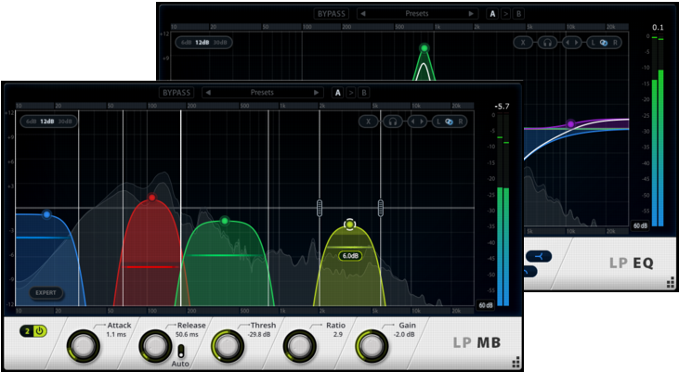Toggle the stereo link icon between L and R in LP MB
Viewport: 679px width, 372px height.
(449, 122)
